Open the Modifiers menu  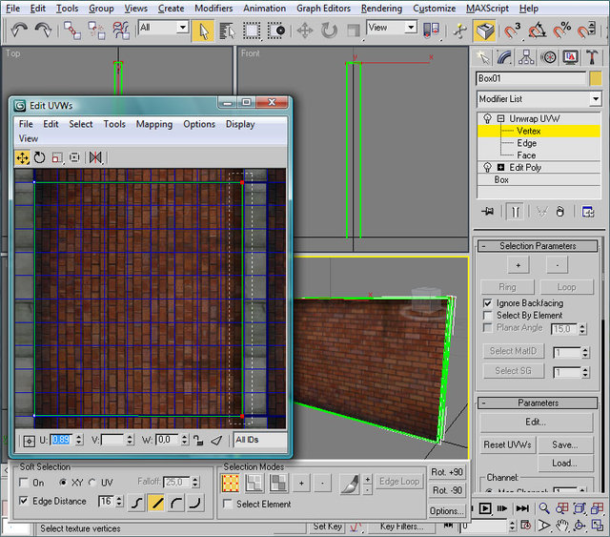213,9
